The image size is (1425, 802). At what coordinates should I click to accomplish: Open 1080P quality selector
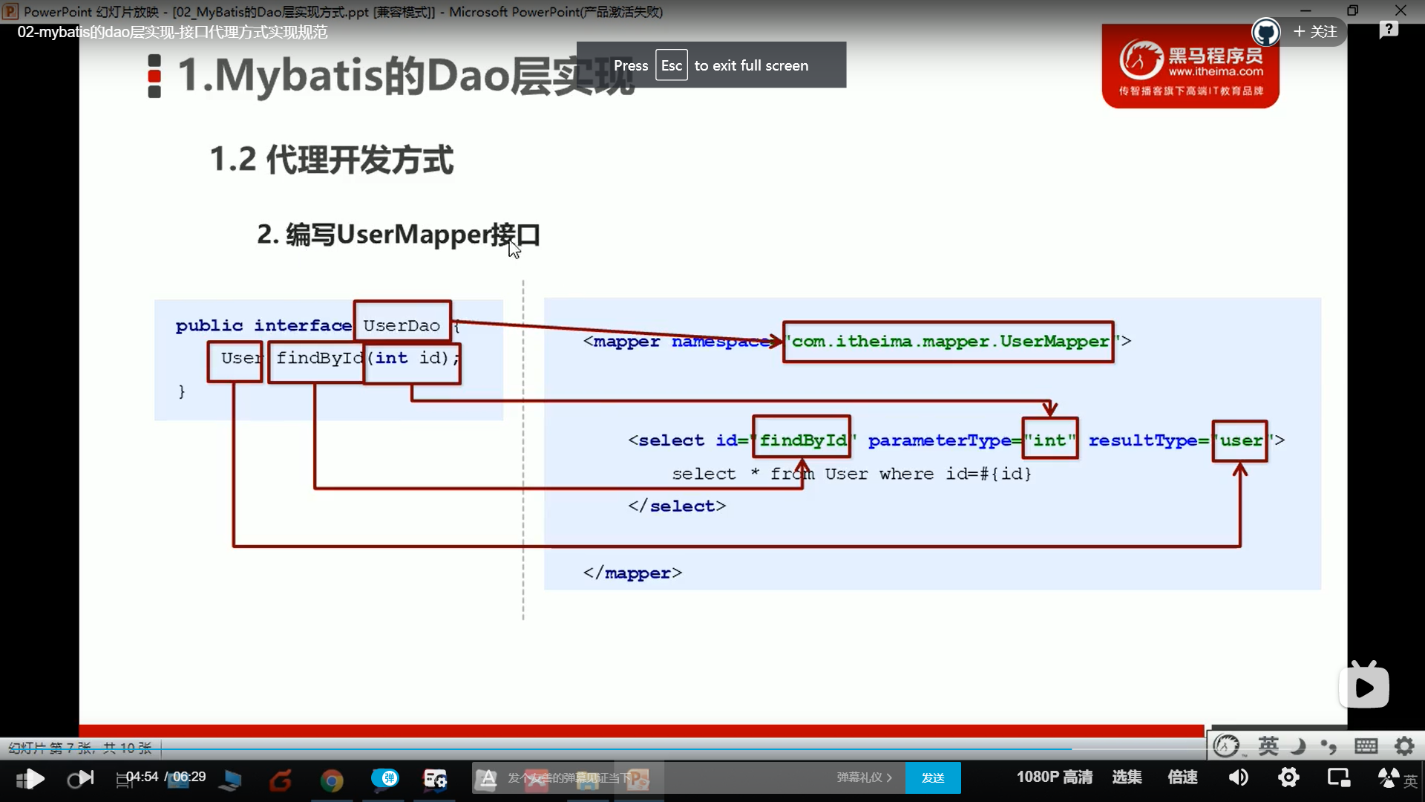pos(1054,777)
